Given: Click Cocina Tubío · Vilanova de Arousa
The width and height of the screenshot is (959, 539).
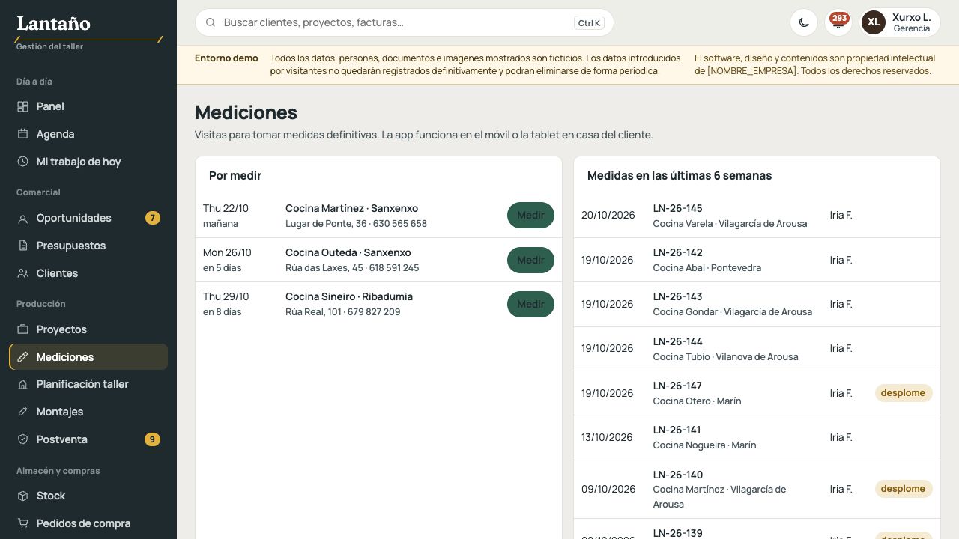Looking at the screenshot, I should pyautogui.click(x=725, y=357).
